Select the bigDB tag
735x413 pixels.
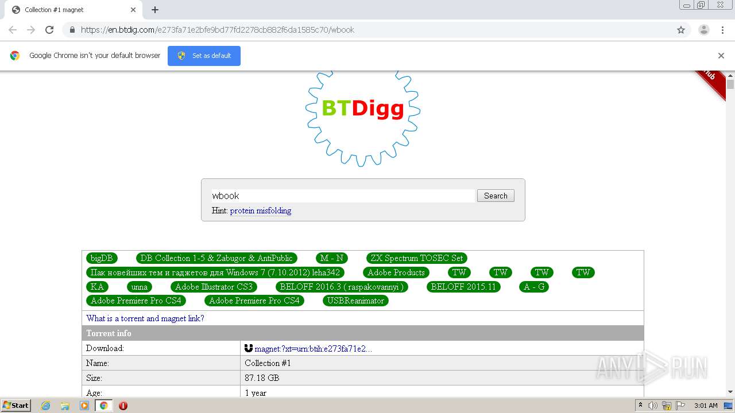[102, 258]
